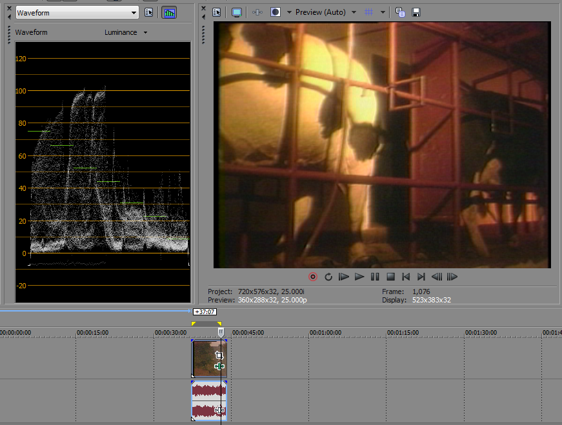The height and width of the screenshot is (425, 562).
Task: Click the video output FX icon
Action: [x=257, y=12]
